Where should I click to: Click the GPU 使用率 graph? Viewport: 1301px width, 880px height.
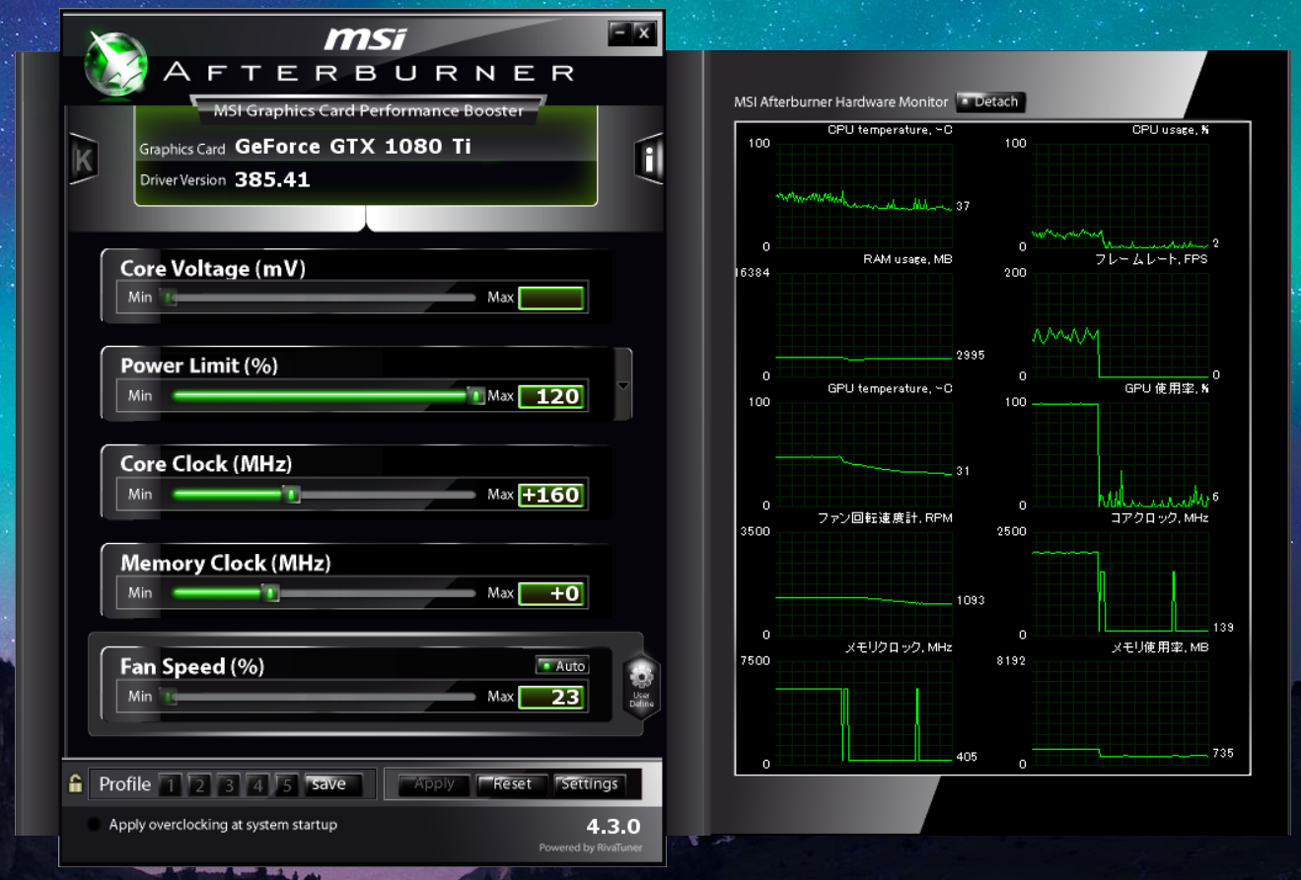pos(1120,453)
